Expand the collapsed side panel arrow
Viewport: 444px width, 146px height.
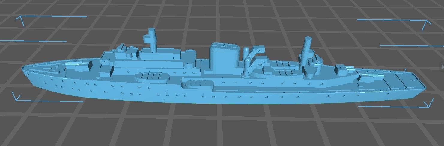[x=443, y=66]
